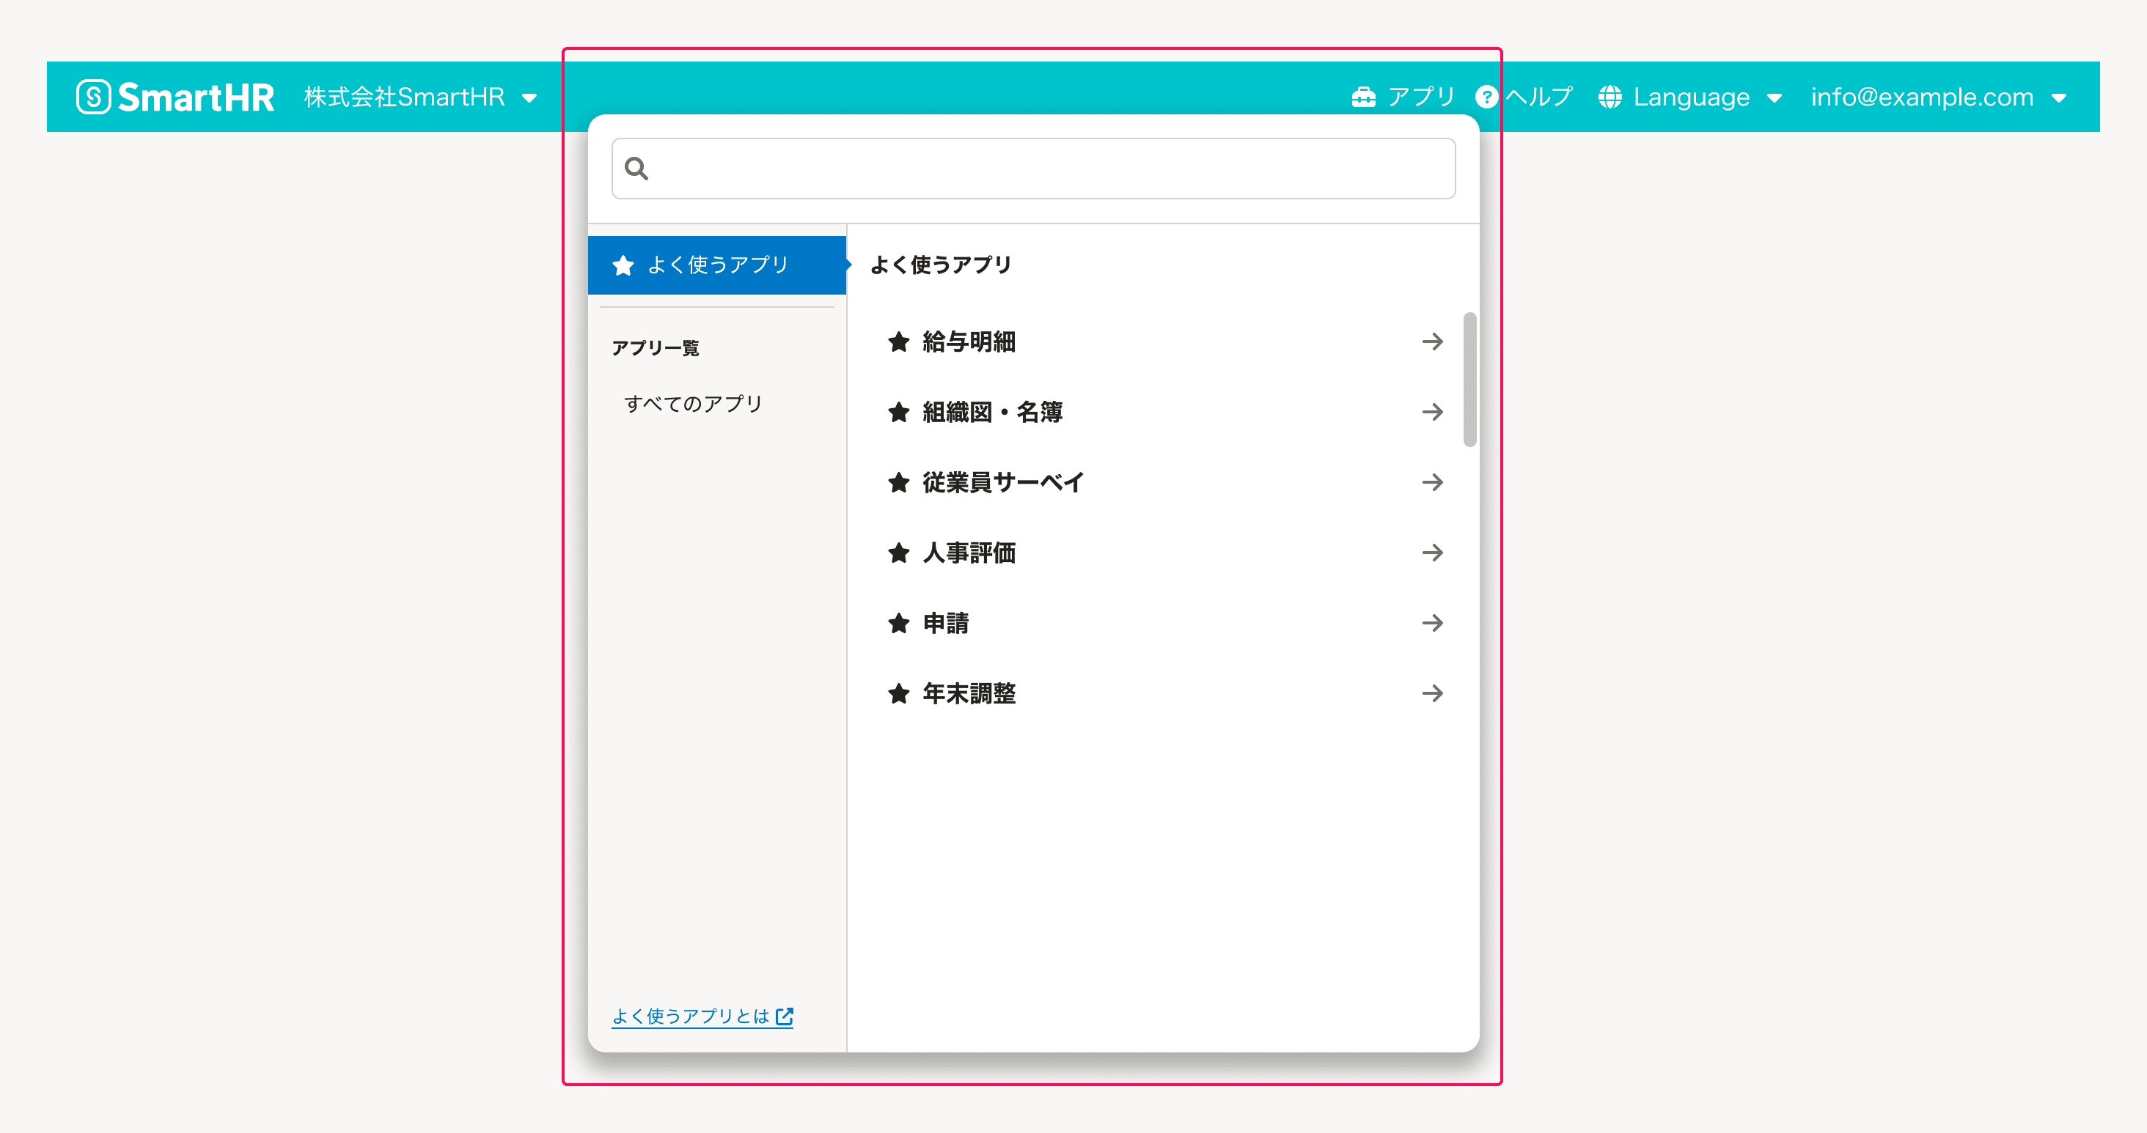Expand the 株式会社SmartHR company dropdown

(x=421, y=97)
